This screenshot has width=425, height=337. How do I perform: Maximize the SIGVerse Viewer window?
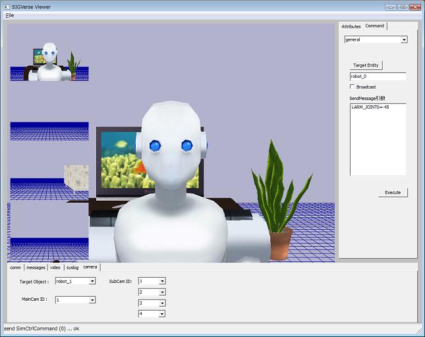[402, 7]
